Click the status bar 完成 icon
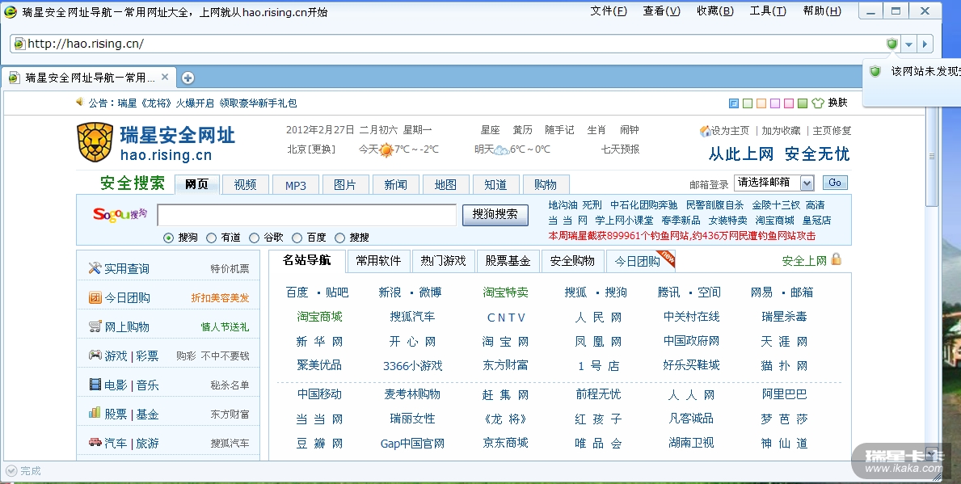Image resolution: width=961 pixels, height=484 pixels. pos(11,470)
